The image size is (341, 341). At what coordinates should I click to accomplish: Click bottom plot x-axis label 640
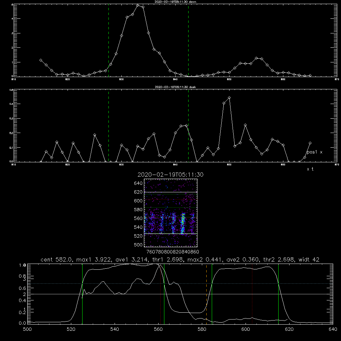333,329
